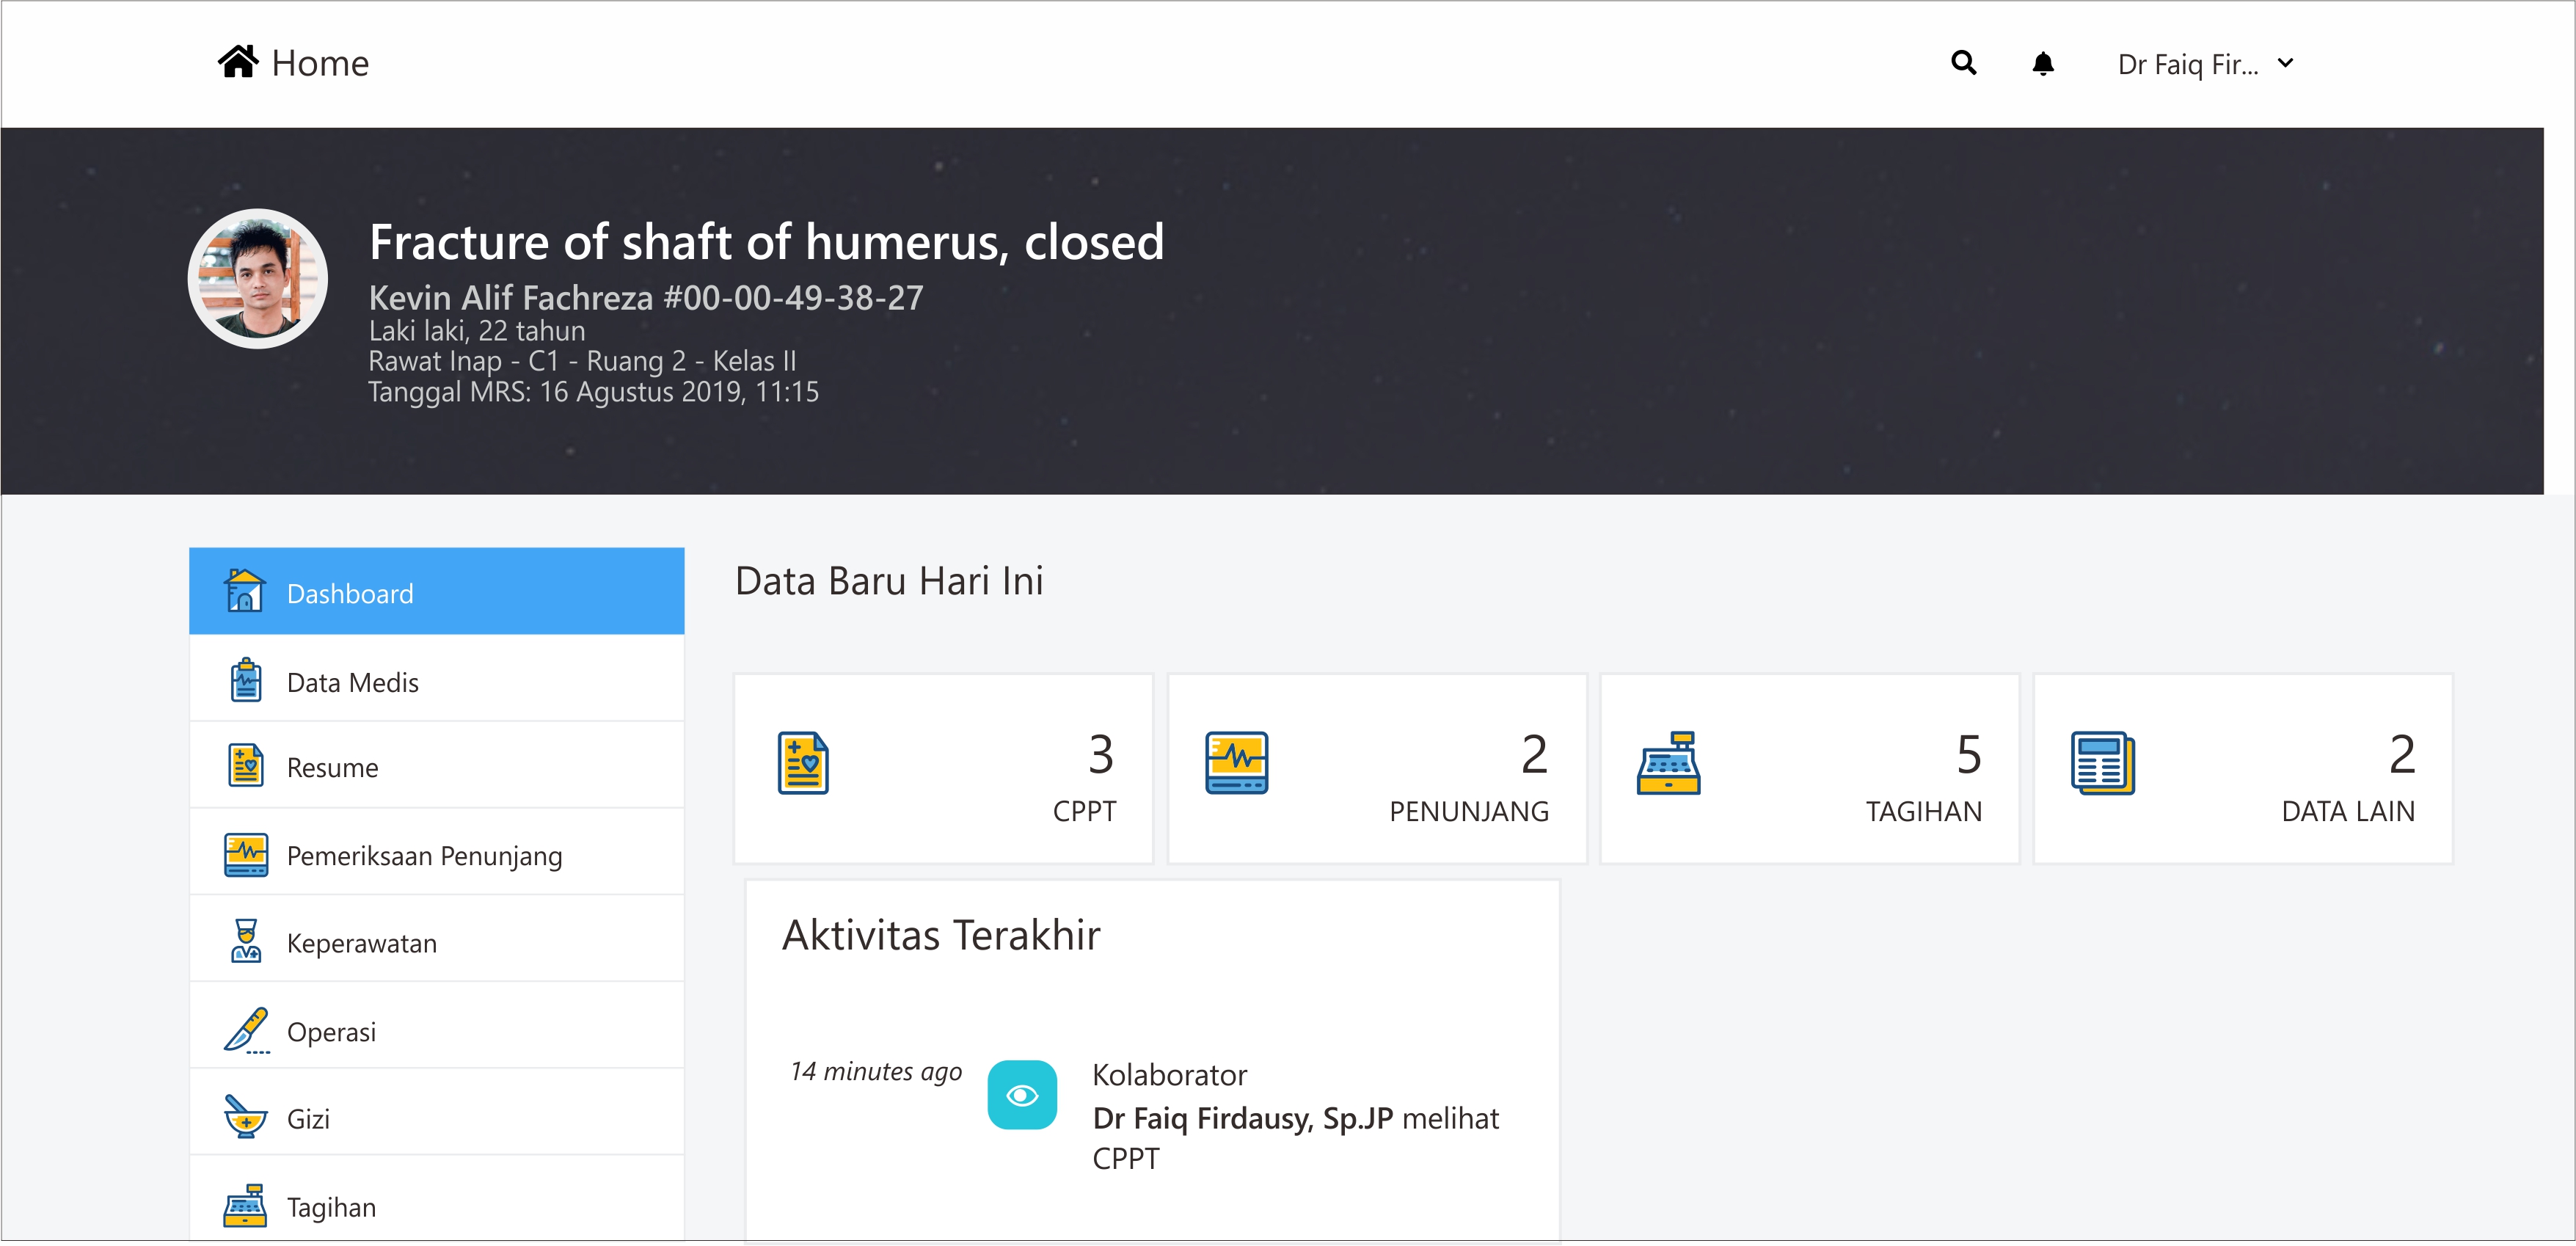Click the Tagihan cash register icon in sidebar
The width and height of the screenshot is (2576, 1246).
(x=245, y=1205)
